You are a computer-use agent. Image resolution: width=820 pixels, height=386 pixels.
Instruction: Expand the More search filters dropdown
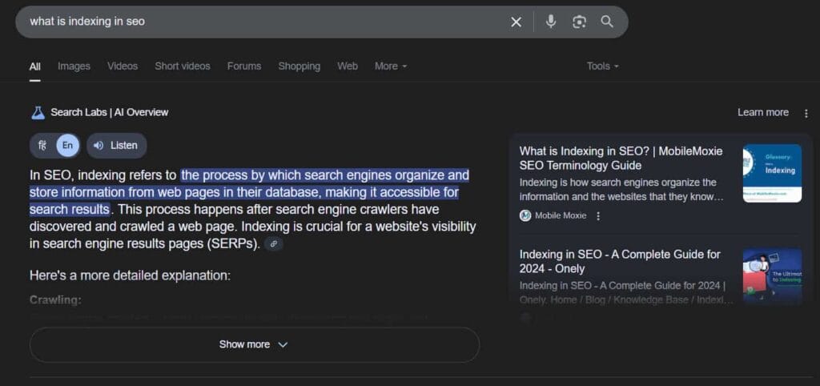coord(391,66)
